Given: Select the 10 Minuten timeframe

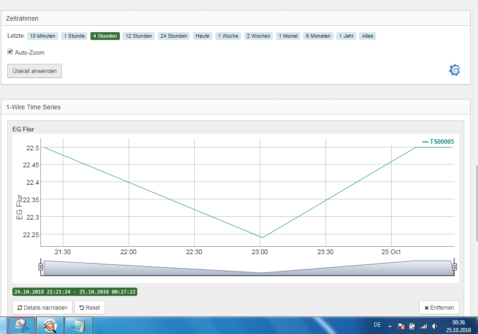Looking at the screenshot, I should (43, 36).
